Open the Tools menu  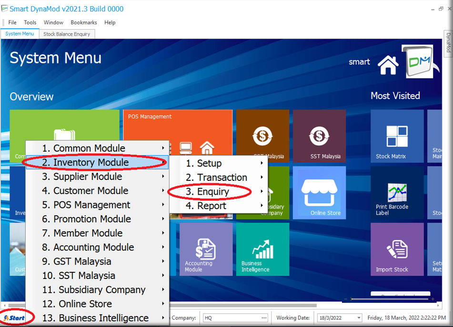coord(30,22)
